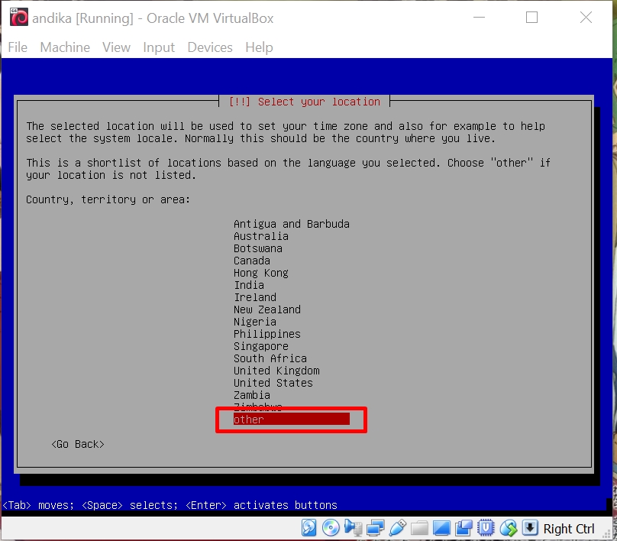Select Australia from the location list

pyautogui.click(x=261, y=236)
